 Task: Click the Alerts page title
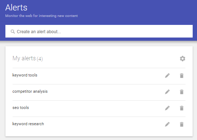coord(16,8)
